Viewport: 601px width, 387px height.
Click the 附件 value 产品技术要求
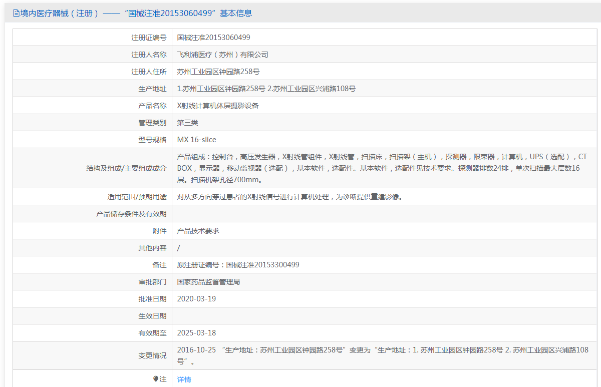pos(198,231)
